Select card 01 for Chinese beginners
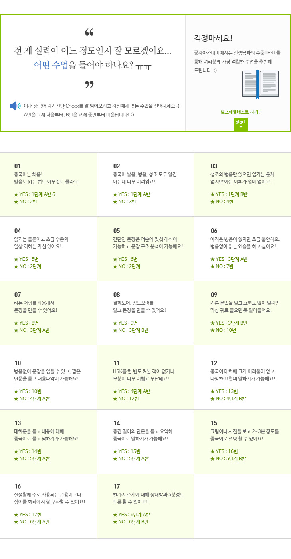Screen dimensions: 291x559 point(48,184)
